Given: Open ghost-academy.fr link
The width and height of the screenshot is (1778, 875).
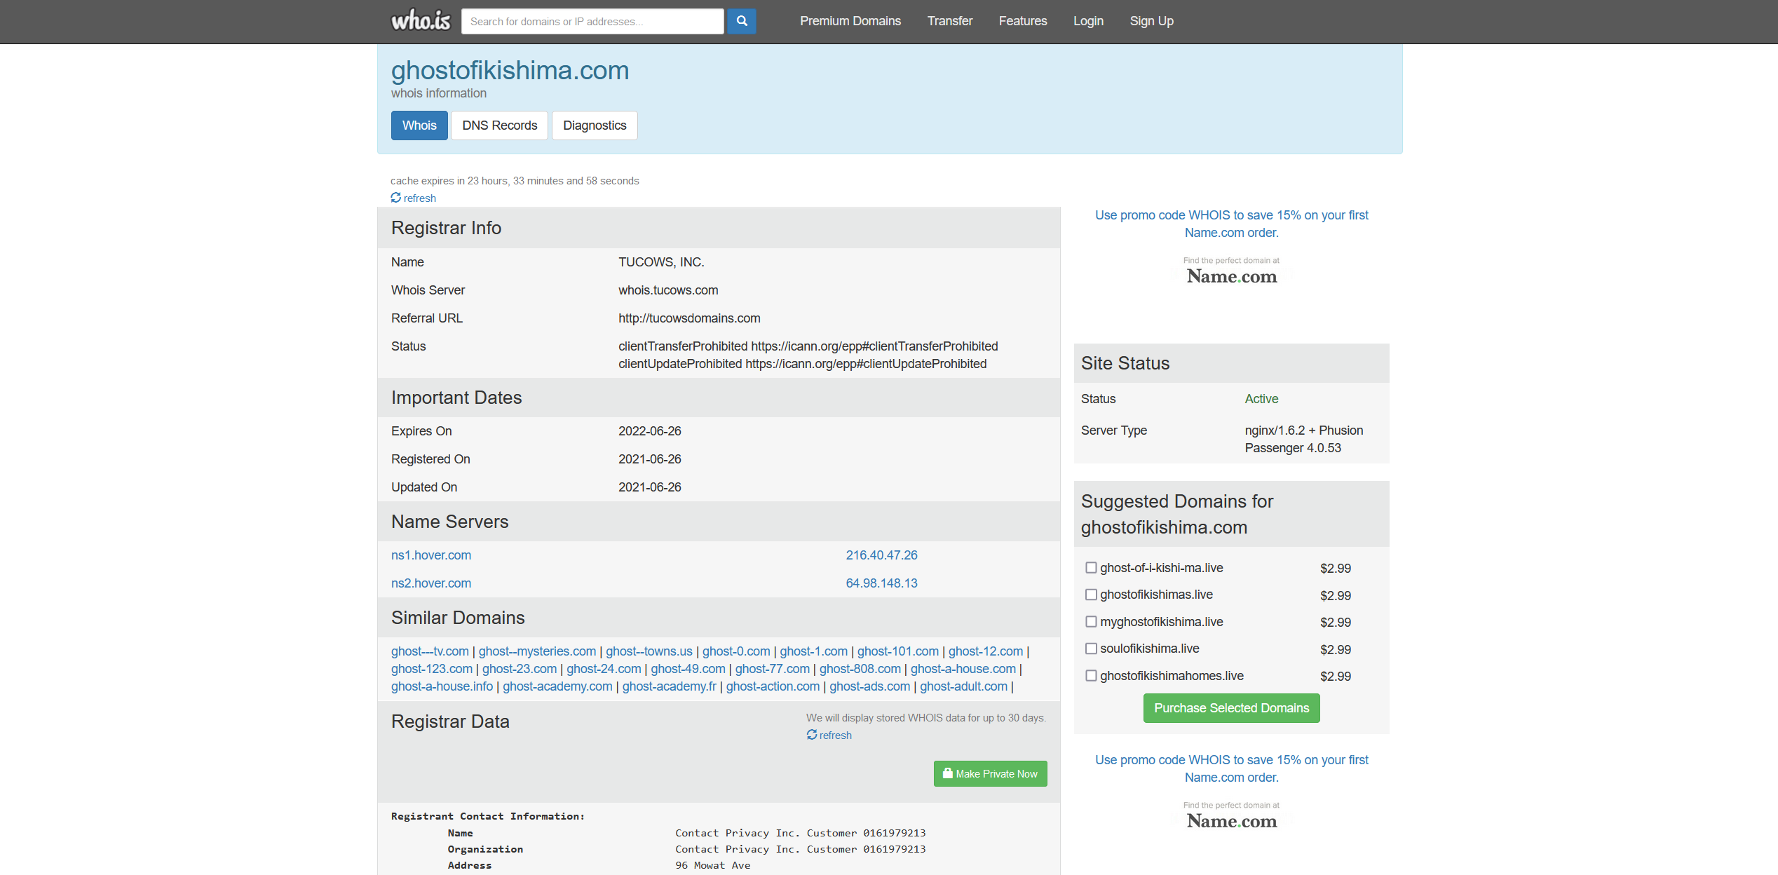Looking at the screenshot, I should tap(670, 686).
